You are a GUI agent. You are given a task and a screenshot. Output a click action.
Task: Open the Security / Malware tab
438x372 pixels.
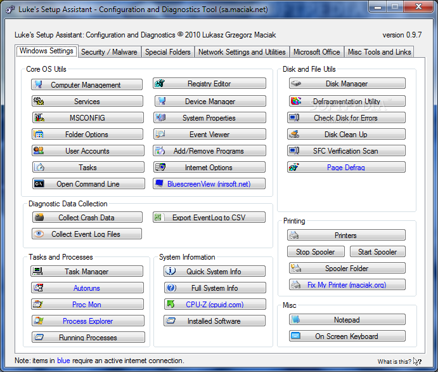(x=109, y=52)
